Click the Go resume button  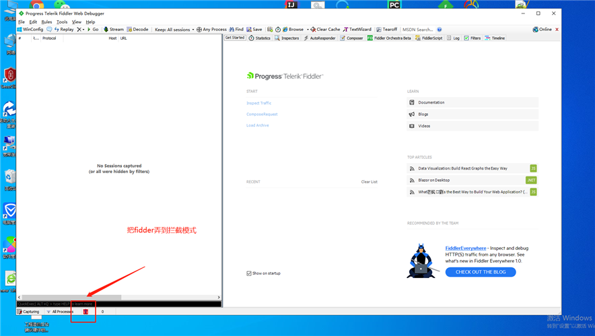(93, 29)
